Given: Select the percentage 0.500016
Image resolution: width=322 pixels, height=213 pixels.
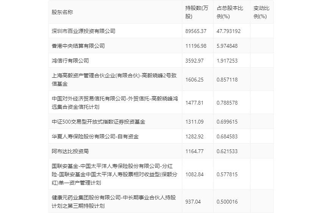Looking at the screenshot, I should 227,202.
